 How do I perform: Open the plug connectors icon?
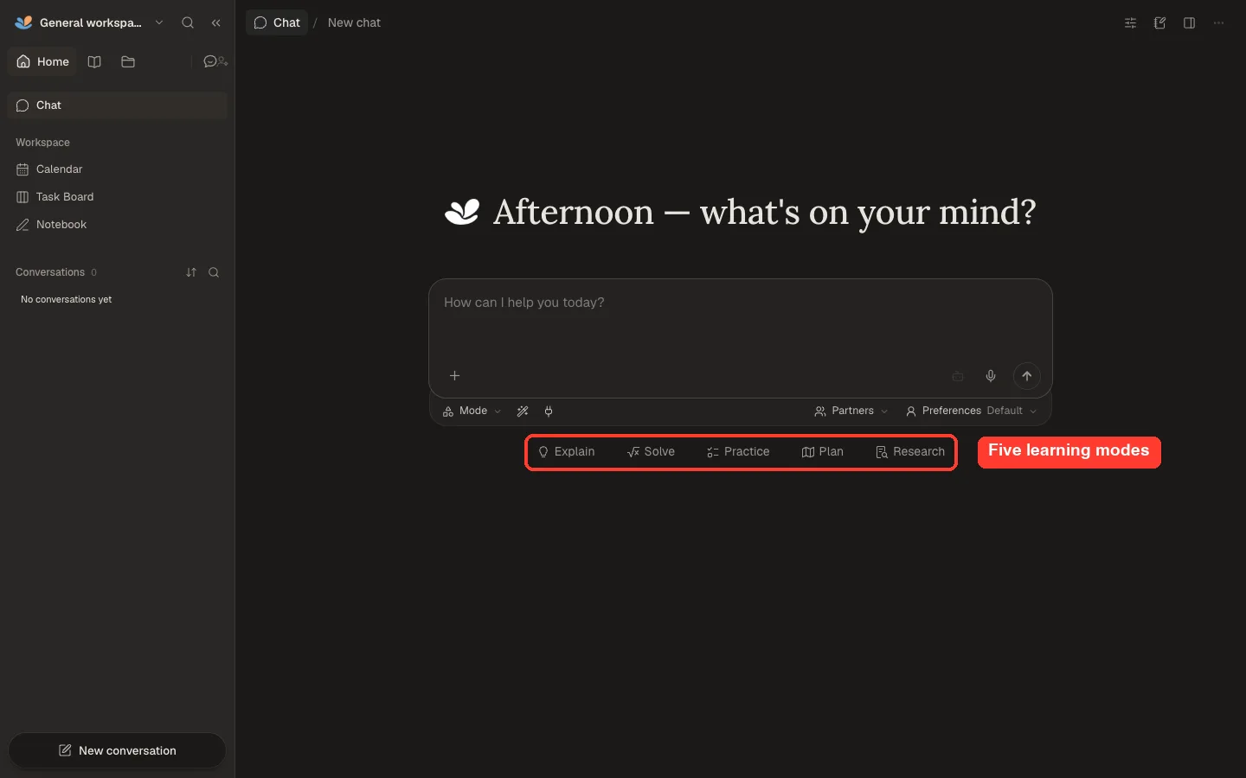(x=549, y=411)
